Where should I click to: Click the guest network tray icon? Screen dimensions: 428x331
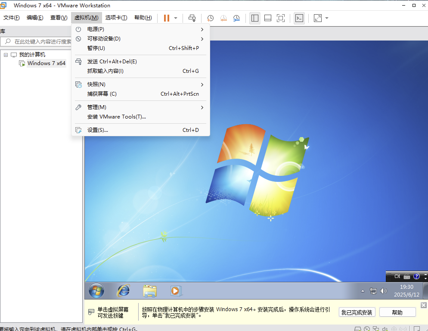coord(373,291)
